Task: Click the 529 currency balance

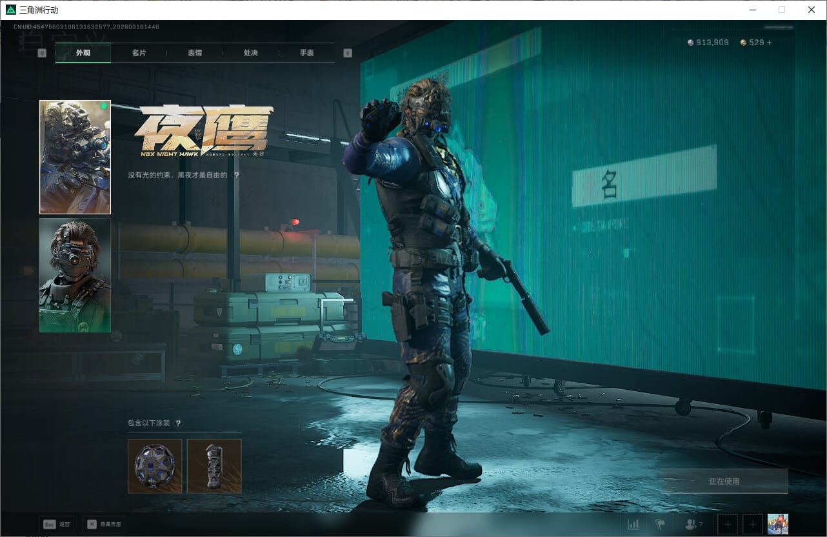Action: [756, 43]
